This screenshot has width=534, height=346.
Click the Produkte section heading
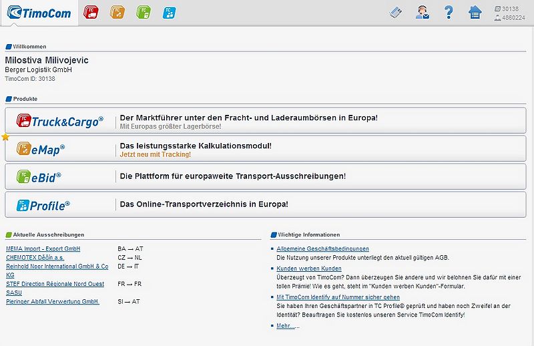25,99
